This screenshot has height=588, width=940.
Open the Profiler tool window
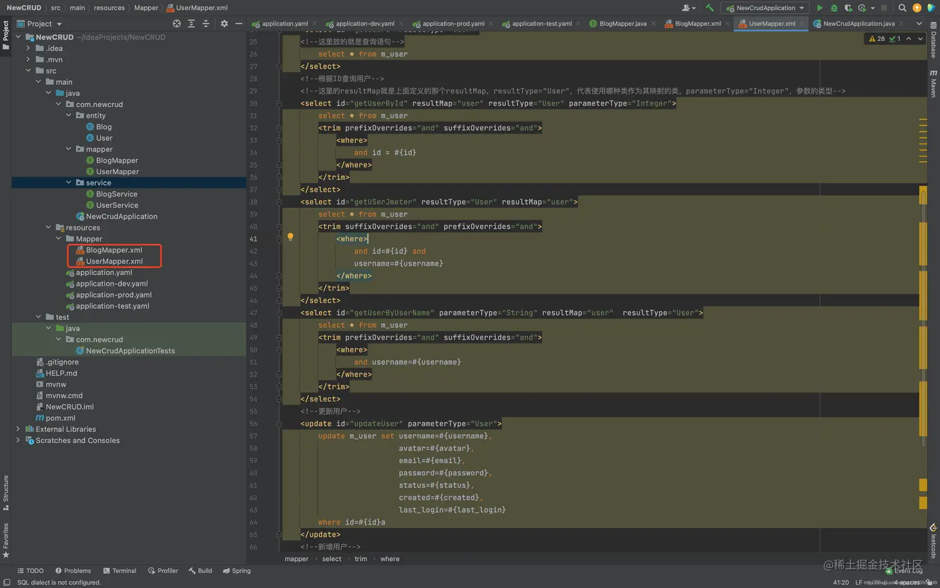point(163,571)
